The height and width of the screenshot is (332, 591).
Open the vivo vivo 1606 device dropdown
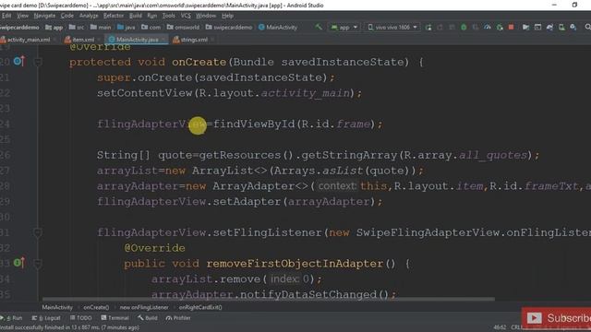[x=392, y=27]
